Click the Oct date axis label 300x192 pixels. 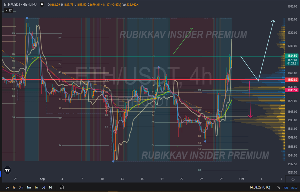[x=241, y=179]
